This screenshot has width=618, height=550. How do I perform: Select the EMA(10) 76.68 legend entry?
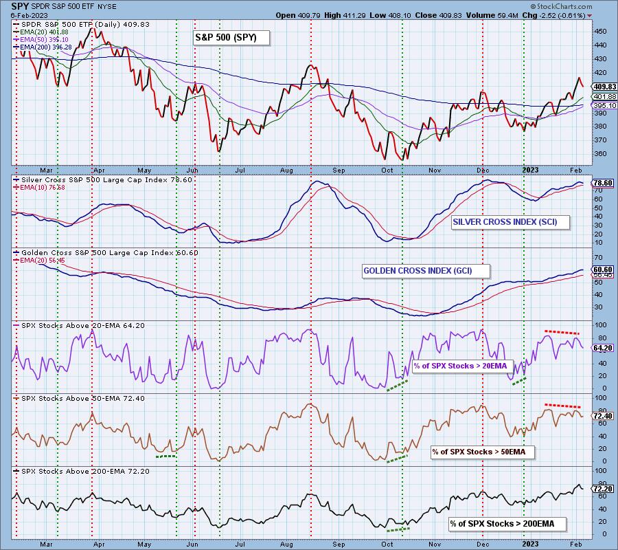pyautogui.click(x=39, y=188)
